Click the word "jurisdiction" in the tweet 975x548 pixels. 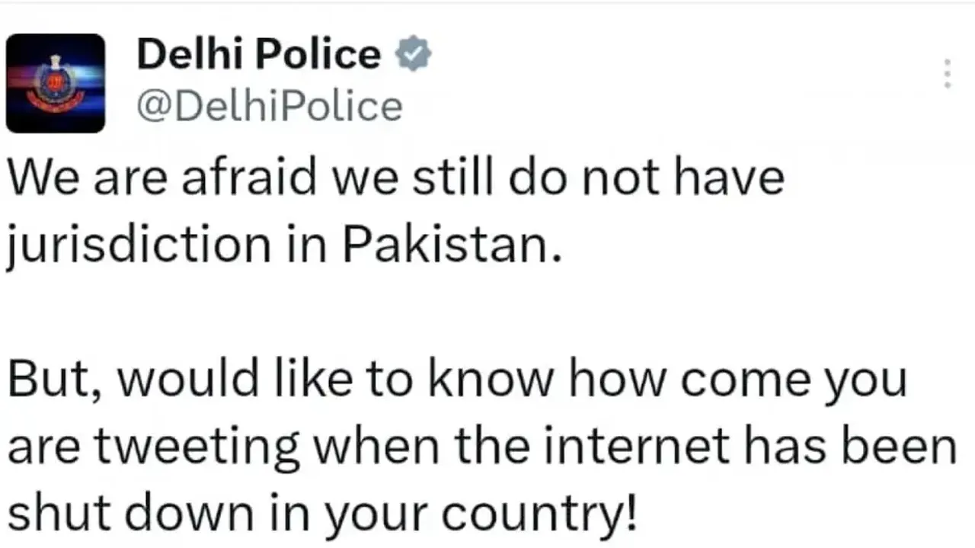pyautogui.click(x=138, y=245)
